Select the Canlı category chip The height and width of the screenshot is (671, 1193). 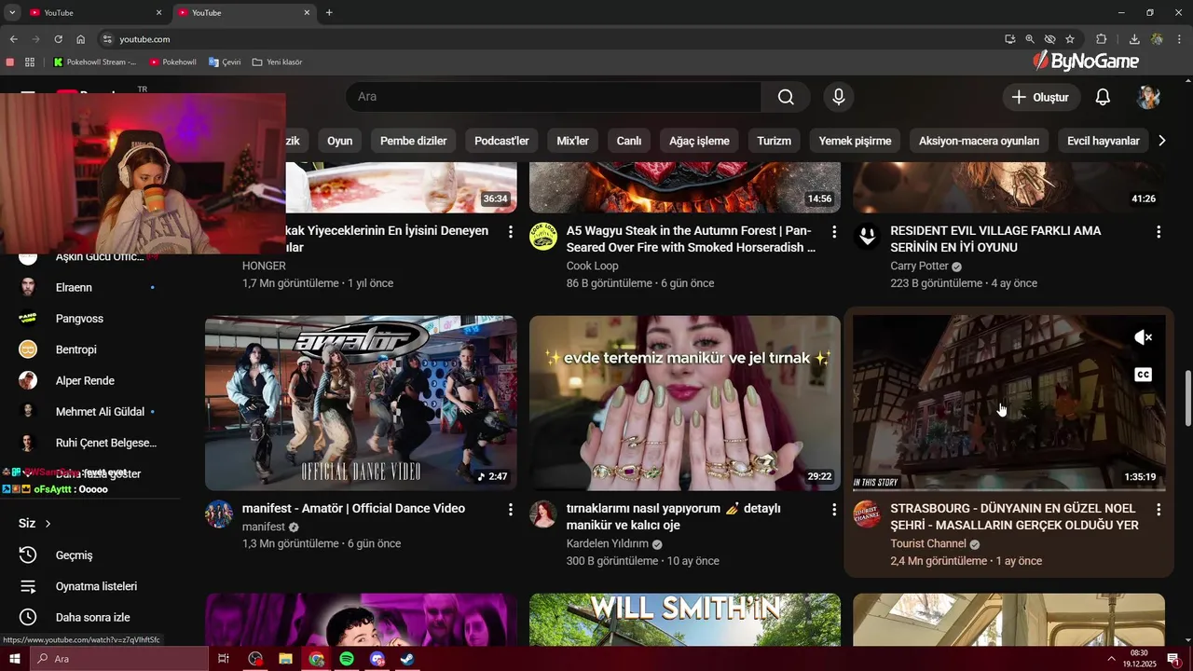point(629,141)
